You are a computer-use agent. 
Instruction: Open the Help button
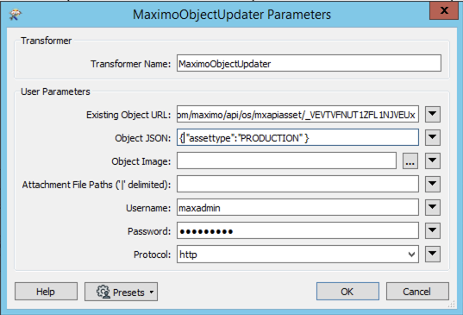pos(46,292)
